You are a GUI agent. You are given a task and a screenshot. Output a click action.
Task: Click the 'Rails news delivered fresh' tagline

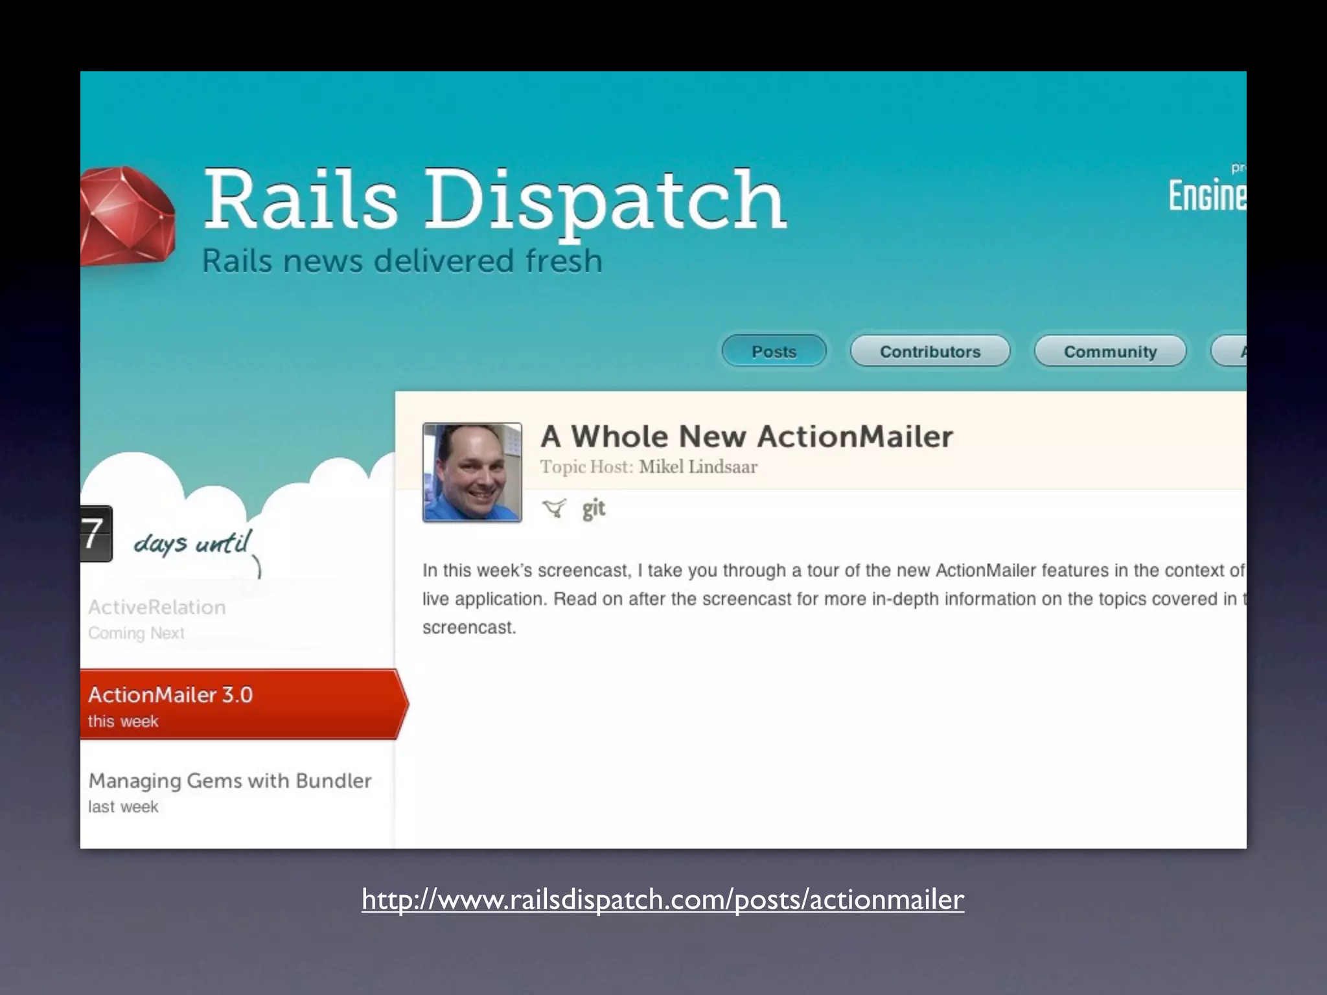pos(402,261)
